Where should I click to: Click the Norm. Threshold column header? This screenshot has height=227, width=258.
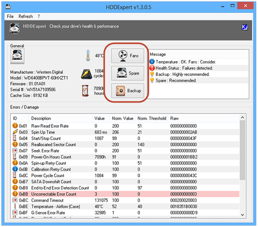(152, 118)
